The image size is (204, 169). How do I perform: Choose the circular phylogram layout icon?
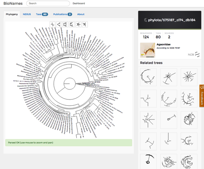click(x=85, y=24)
